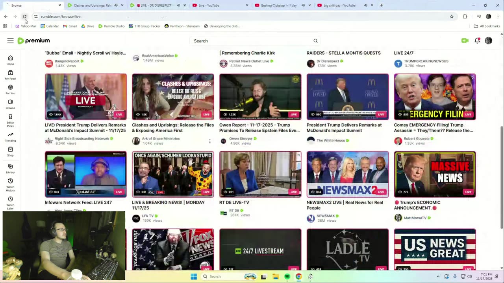The height and width of the screenshot is (283, 504).
Task: Open The White House channel
Action: 331,140
